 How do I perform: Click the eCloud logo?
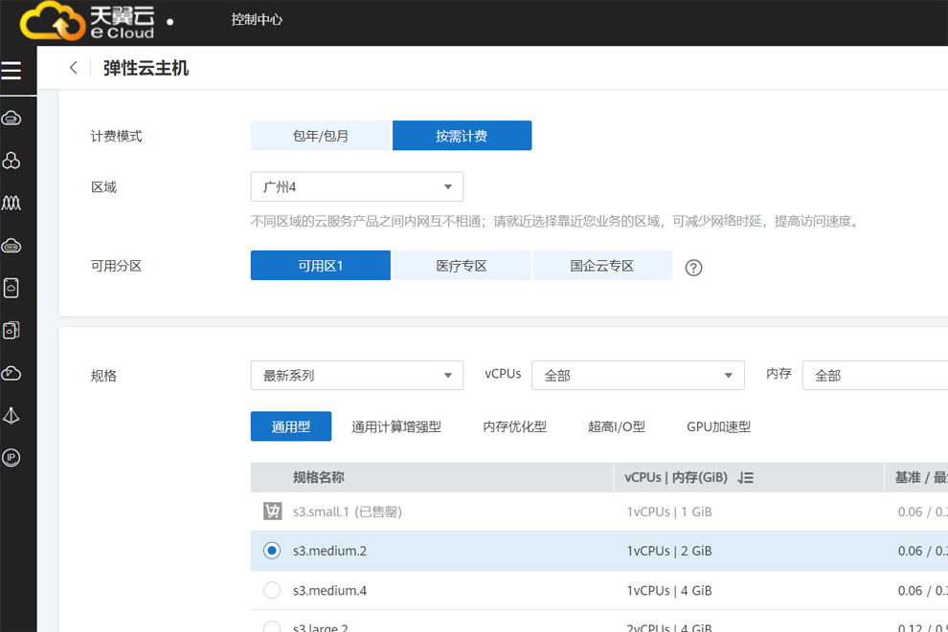tap(88, 22)
